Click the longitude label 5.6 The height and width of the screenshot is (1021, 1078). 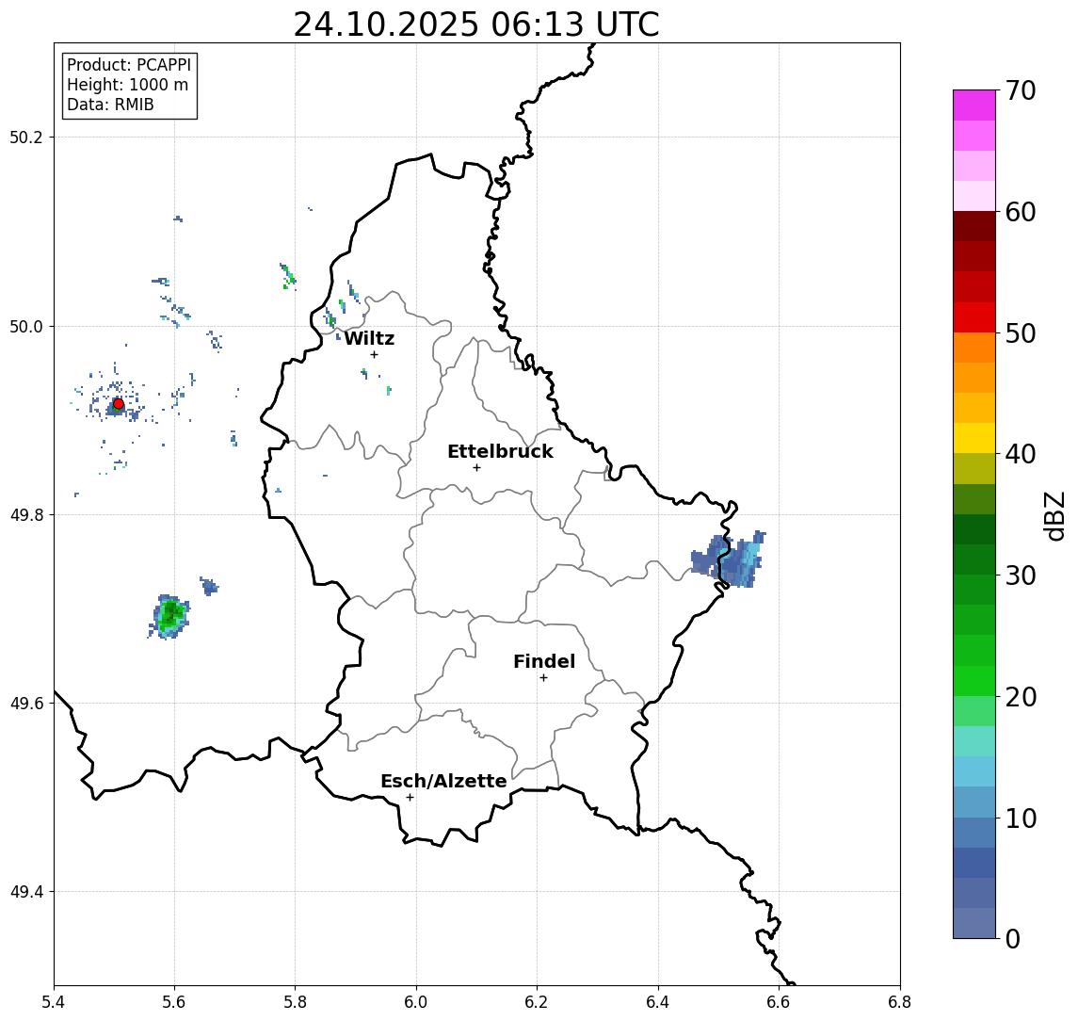coord(174,1002)
